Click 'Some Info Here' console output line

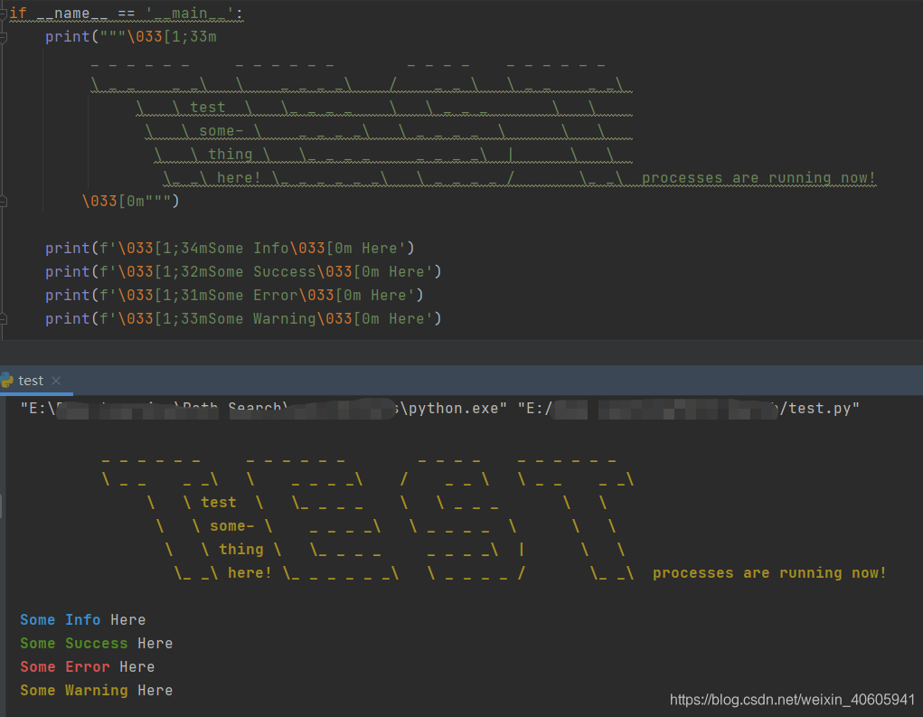pyautogui.click(x=83, y=620)
